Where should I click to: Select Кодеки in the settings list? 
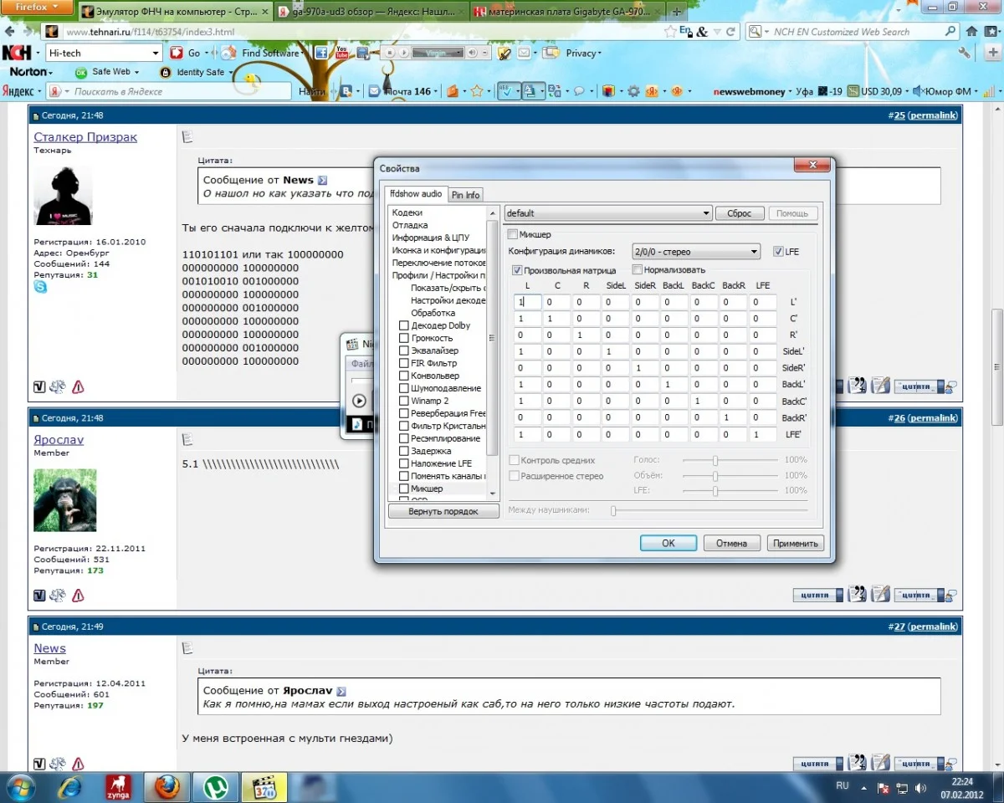[407, 212]
